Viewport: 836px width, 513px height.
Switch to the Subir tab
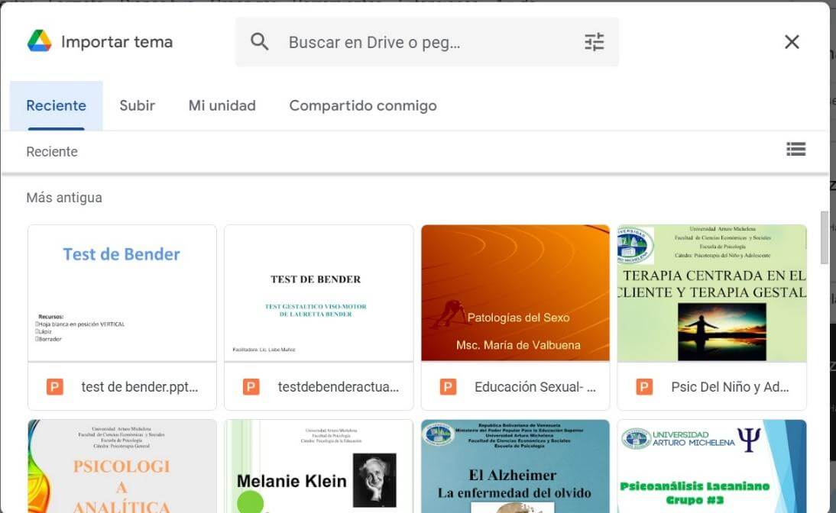pyautogui.click(x=137, y=105)
